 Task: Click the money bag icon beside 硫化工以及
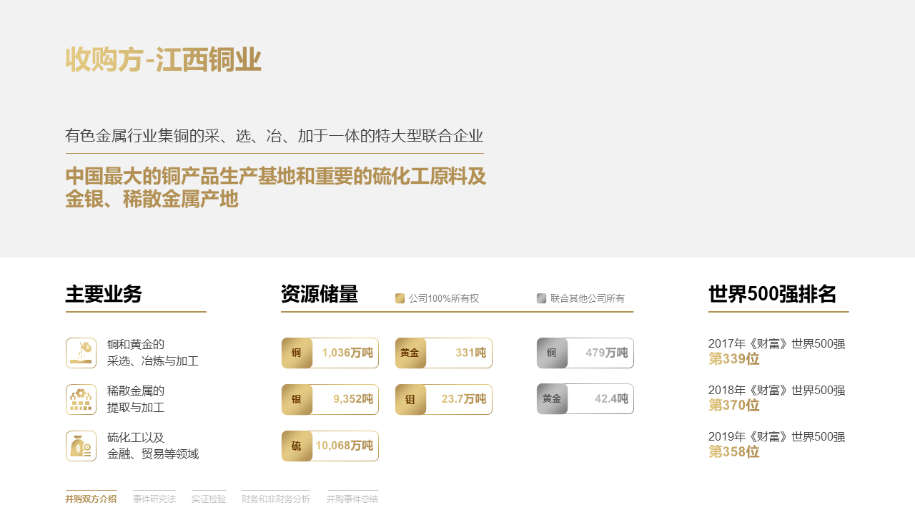click(x=81, y=446)
